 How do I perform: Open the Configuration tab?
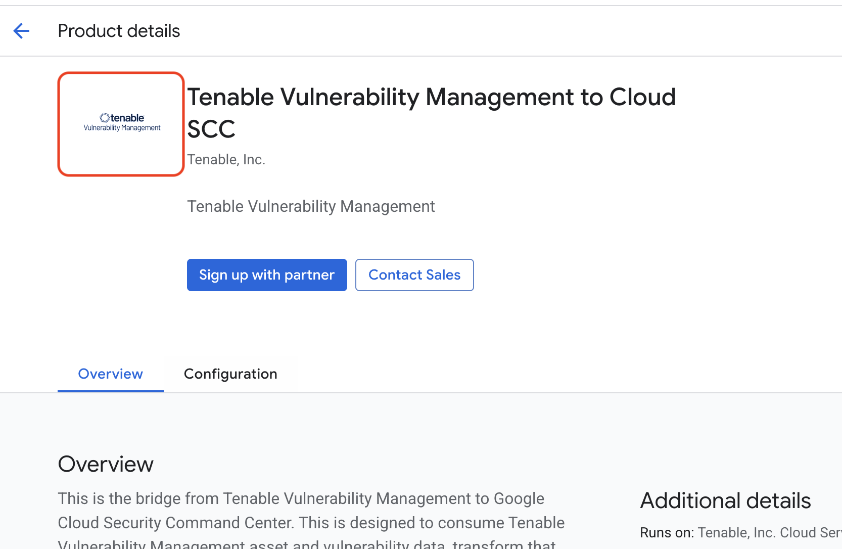[230, 374]
